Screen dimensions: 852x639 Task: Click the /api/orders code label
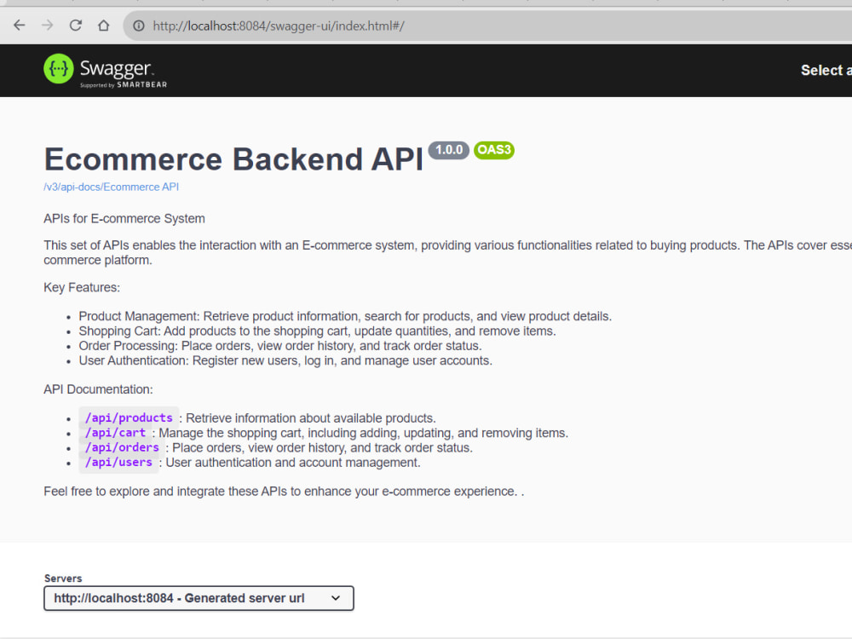tap(122, 447)
